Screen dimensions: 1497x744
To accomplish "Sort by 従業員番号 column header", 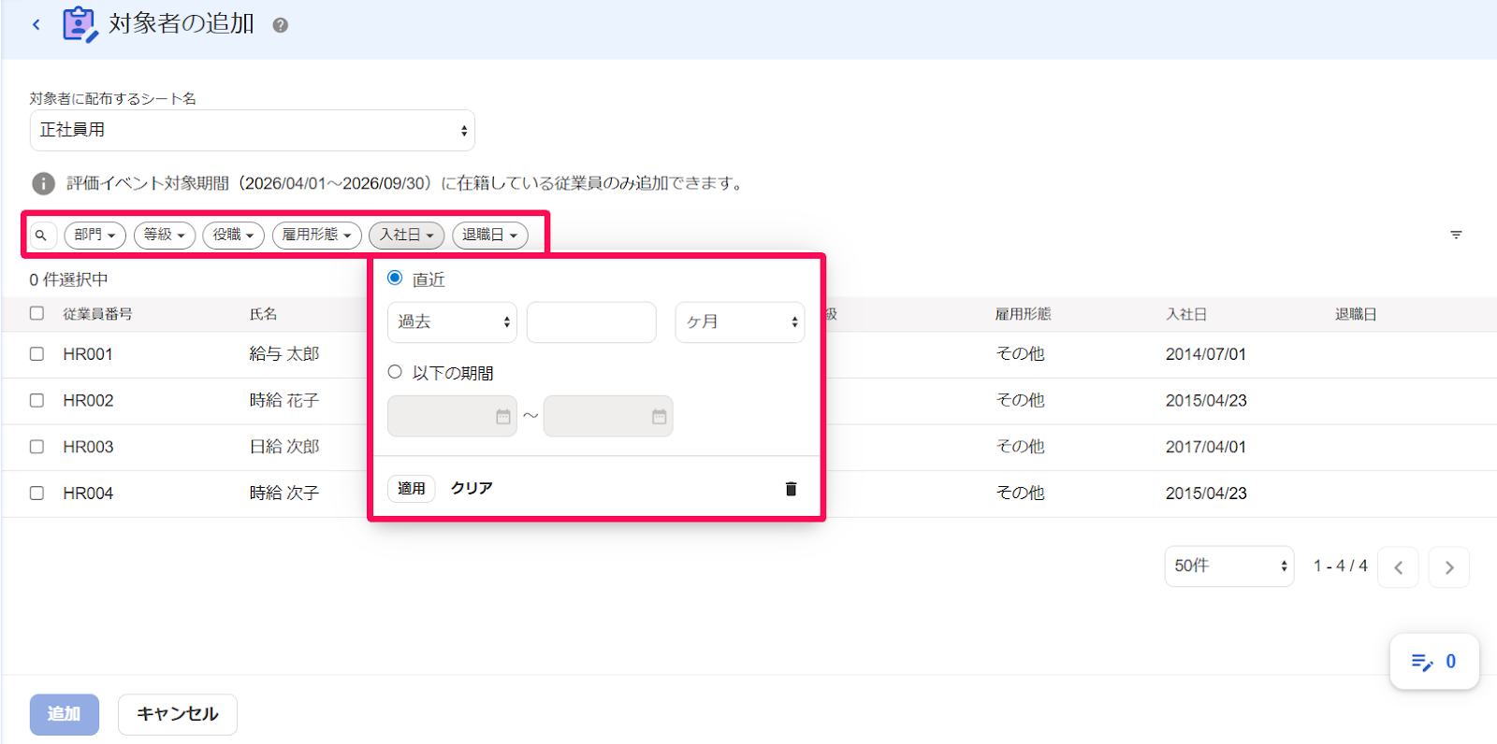I will [x=98, y=314].
